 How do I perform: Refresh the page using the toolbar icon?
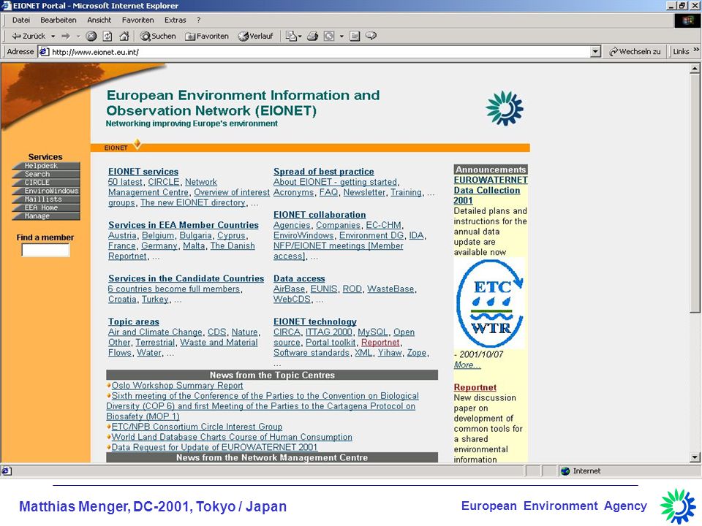[107, 37]
